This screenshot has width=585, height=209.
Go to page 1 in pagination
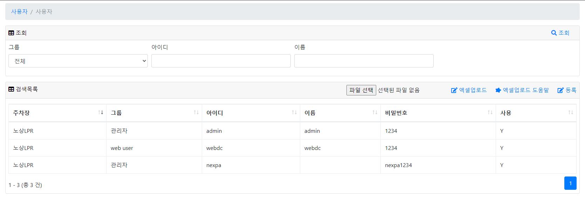[x=570, y=183]
